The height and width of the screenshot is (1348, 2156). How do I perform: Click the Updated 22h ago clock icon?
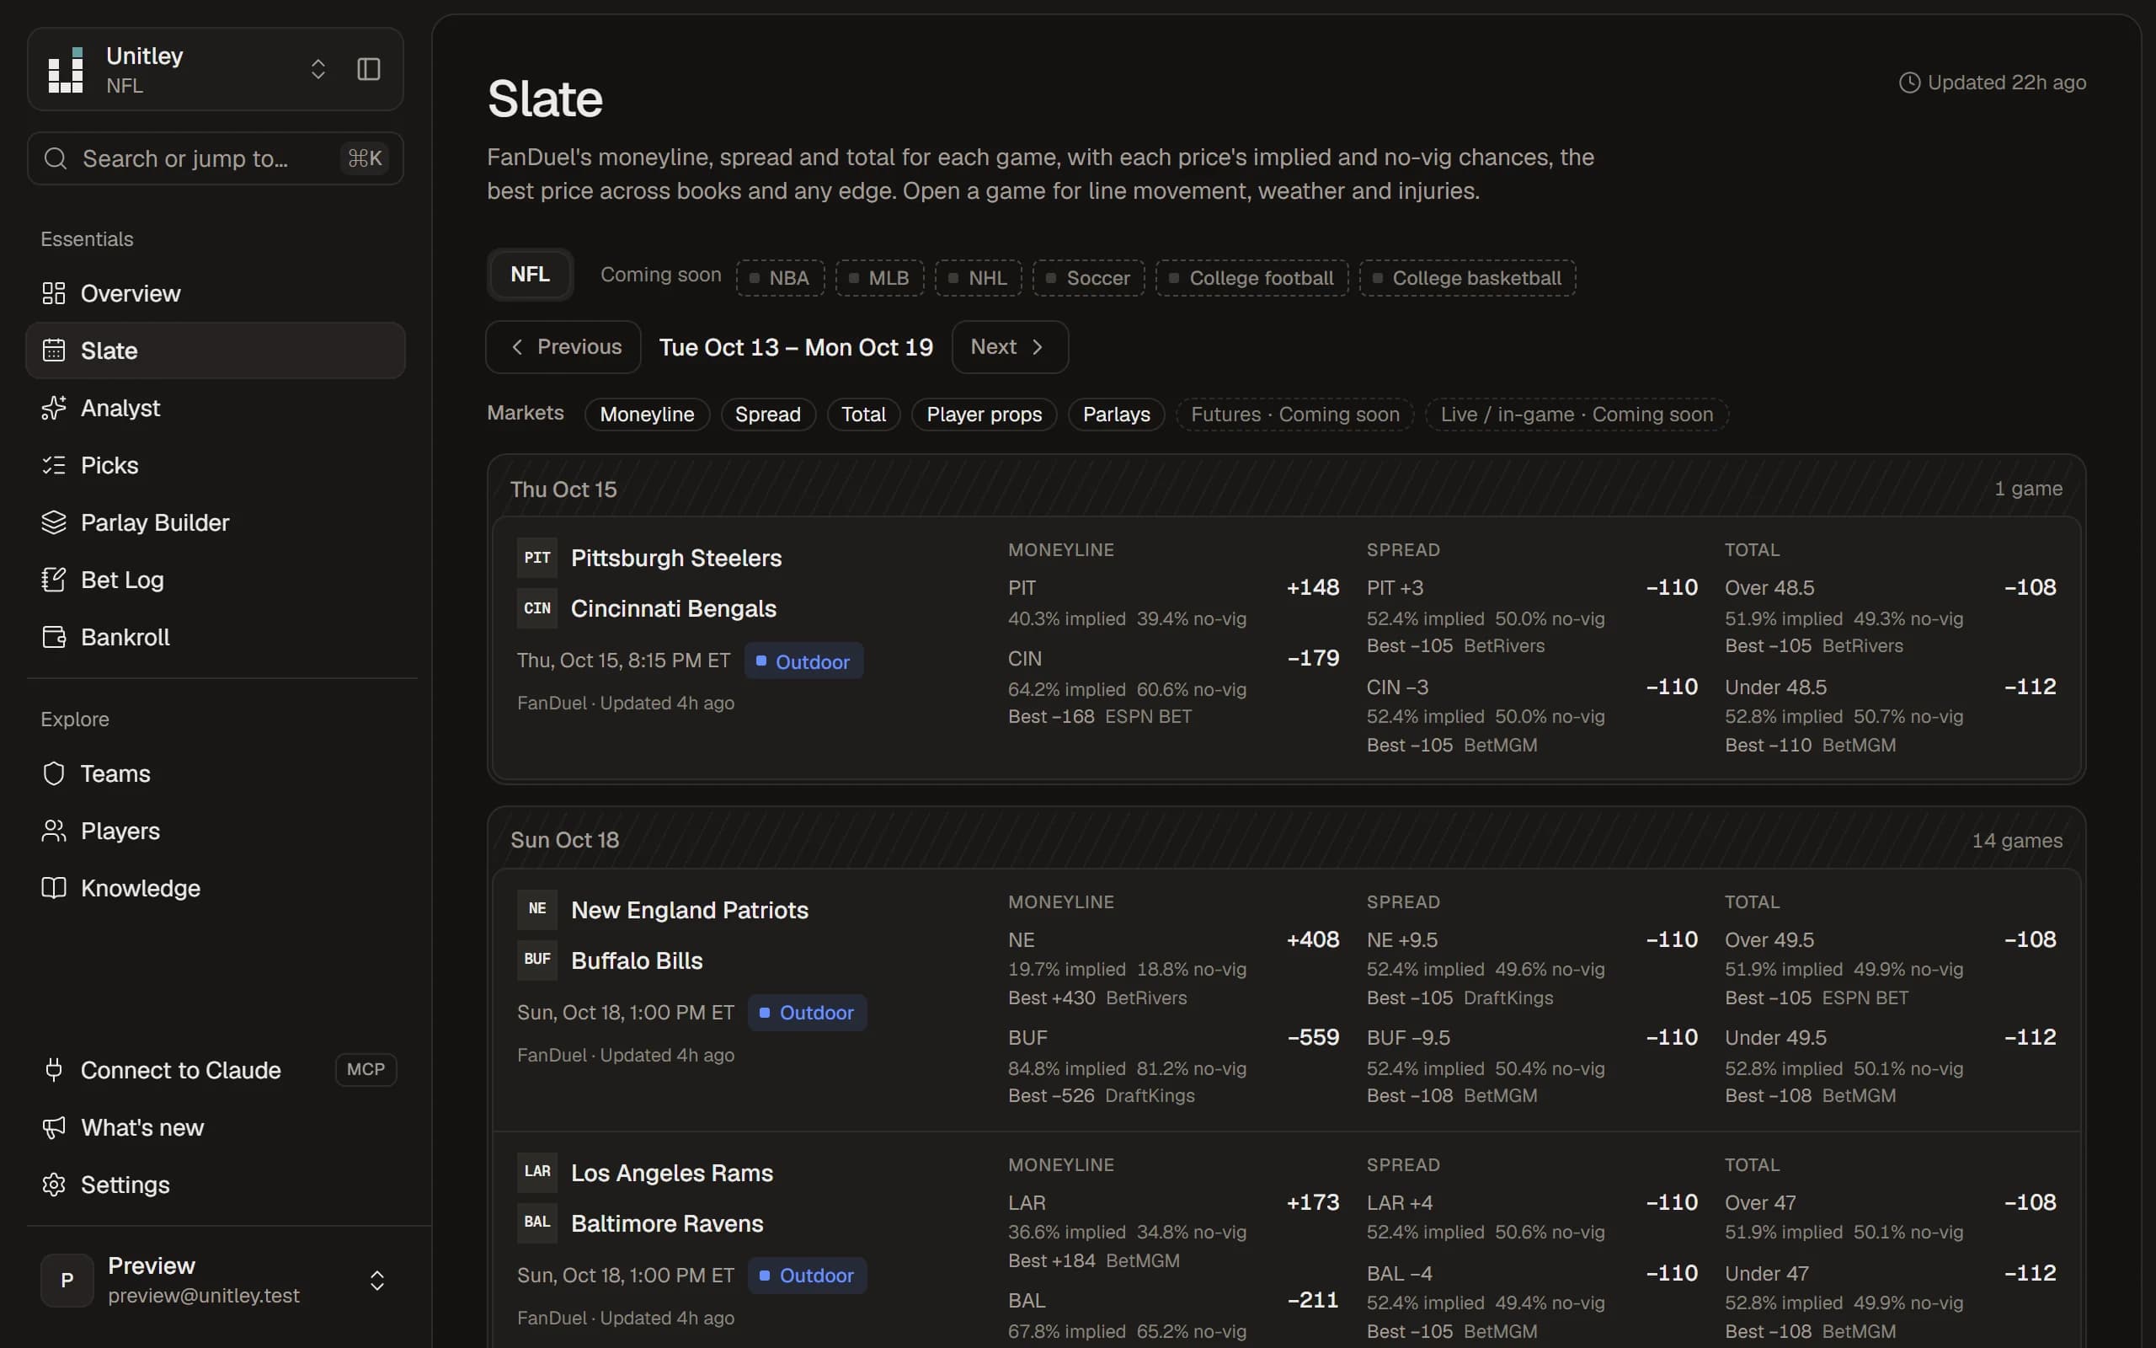[x=1909, y=83]
